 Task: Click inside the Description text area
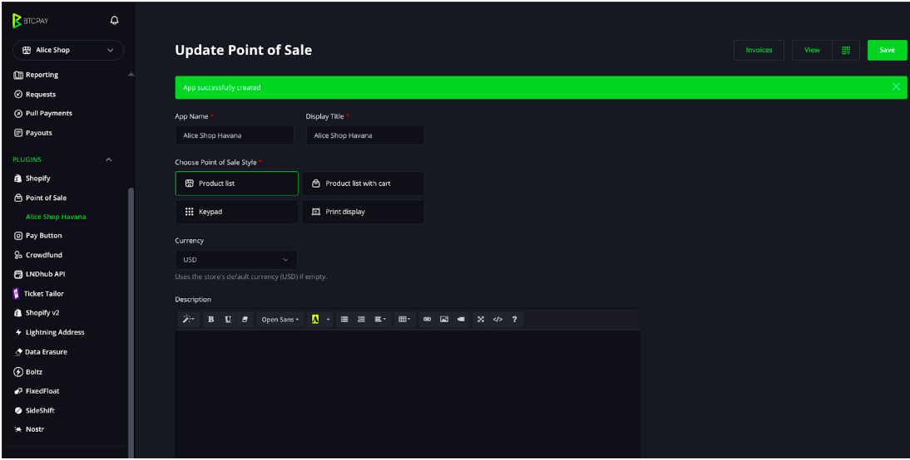coord(408,394)
